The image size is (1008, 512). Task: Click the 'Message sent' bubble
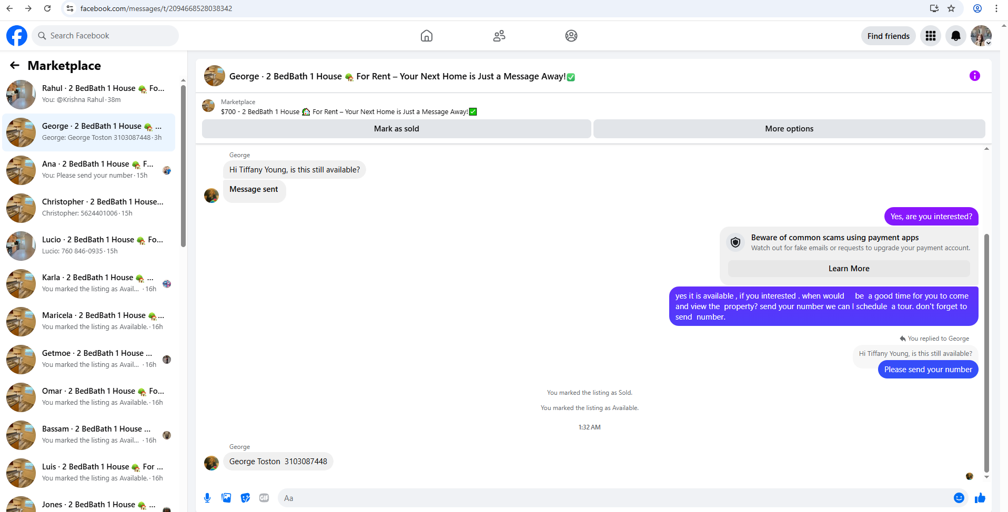[x=254, y=191]
